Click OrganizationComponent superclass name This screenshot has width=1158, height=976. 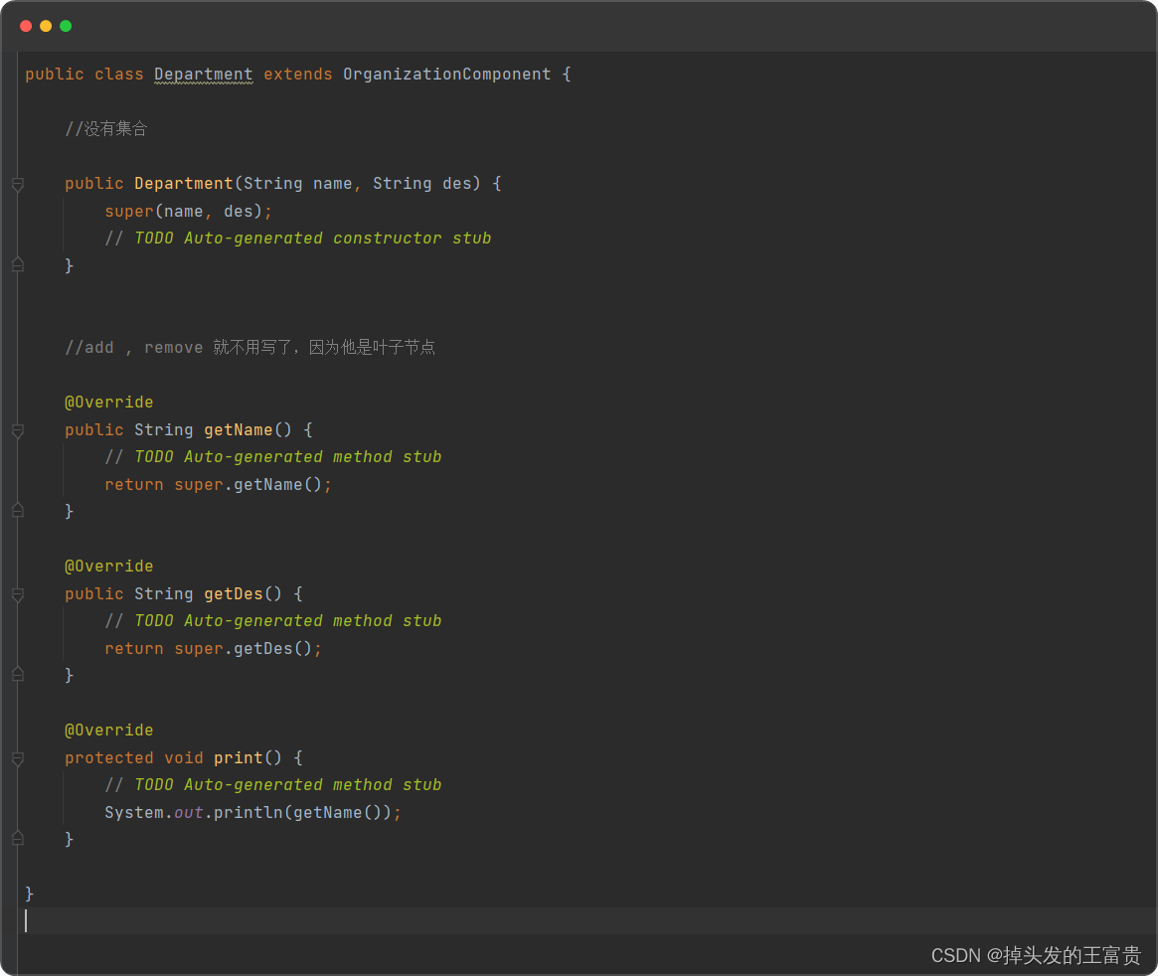tap(447, 75)
